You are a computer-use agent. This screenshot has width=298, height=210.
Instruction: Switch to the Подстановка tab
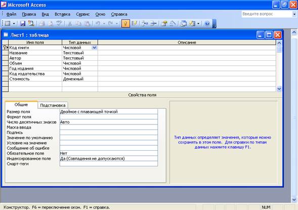pos(53,105)
